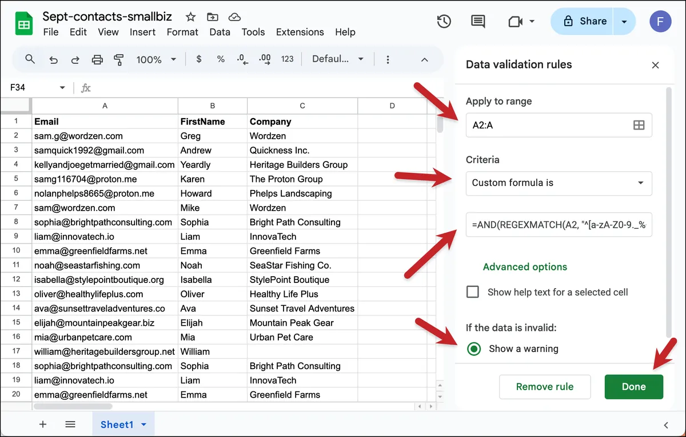
Task: Click cell sam.g@wordzen.com
Action: coord(105,136)
